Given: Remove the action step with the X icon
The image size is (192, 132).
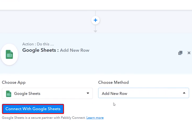Looking at the screenshot, I should [189, 53].
